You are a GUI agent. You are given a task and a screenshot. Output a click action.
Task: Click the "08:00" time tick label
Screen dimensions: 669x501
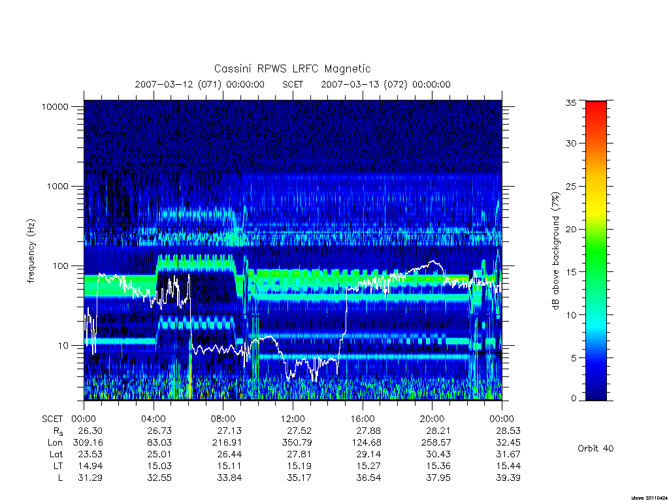pos(223,419)
